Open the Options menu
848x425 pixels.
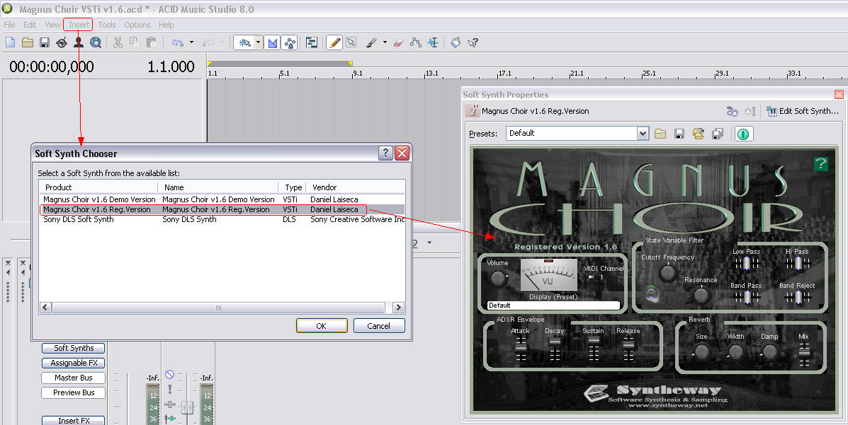coord(137,25)
